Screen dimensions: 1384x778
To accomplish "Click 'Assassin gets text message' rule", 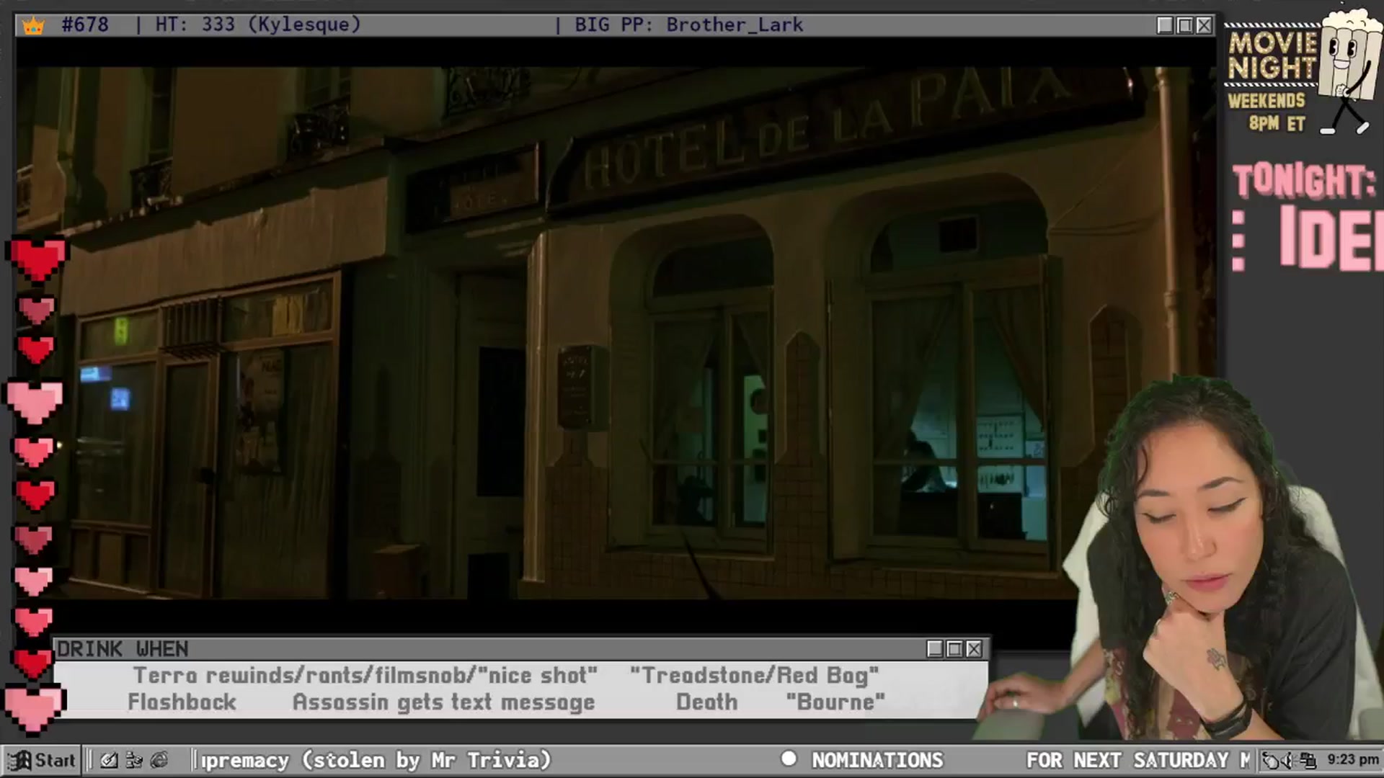I will coord(444,702).
